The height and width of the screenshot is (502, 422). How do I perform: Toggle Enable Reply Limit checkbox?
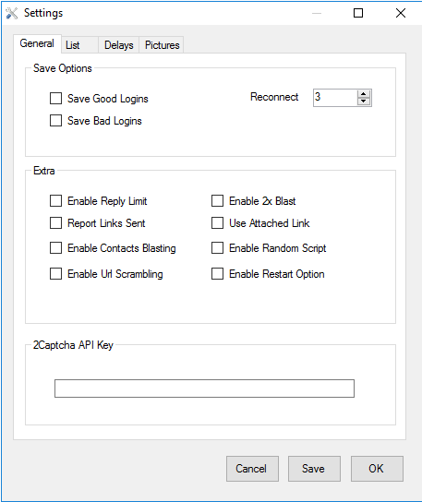(x=55, y=201)
